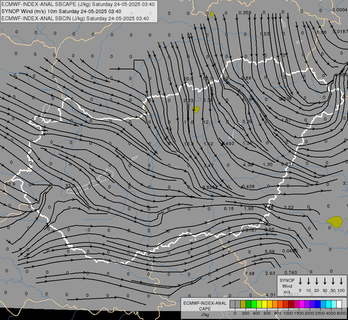Pick the dark green swatch in the CAPE legend
This screenshot has height=320, width=348.
[248, 304]
